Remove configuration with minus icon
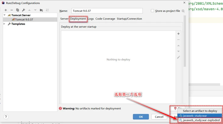This screenshot has height=124, width=223. [12, 10]
